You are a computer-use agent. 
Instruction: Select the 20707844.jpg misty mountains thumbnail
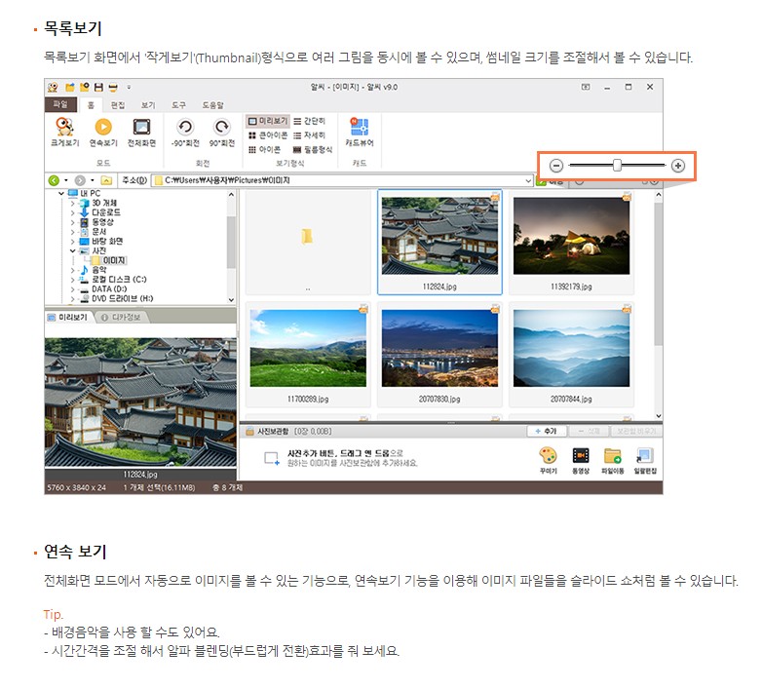pyautogui.click(x=571, y=355)
